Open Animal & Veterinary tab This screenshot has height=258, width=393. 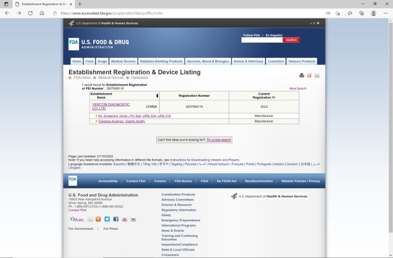coord(248,61)
